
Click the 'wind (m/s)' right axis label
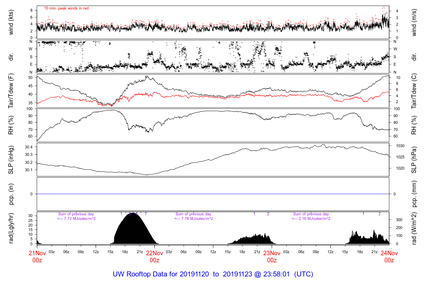414,22
